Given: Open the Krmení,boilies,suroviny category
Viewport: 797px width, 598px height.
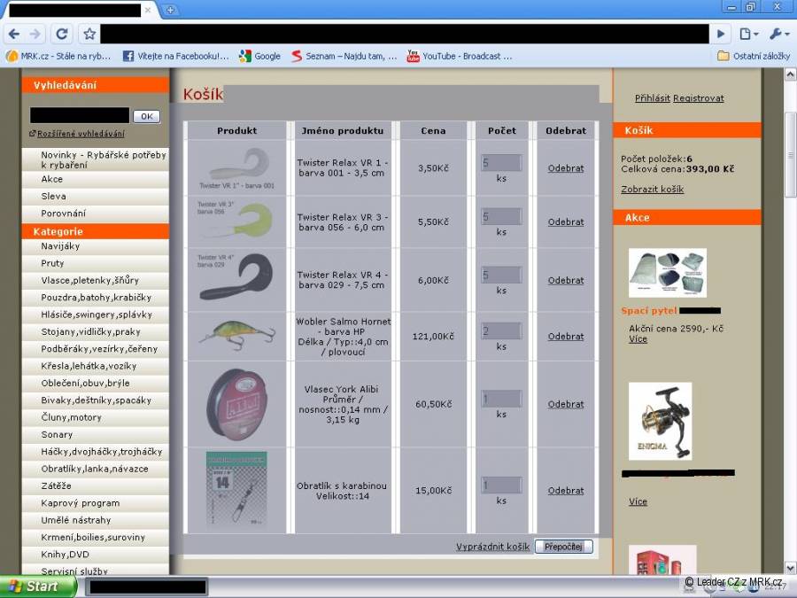Looking at the screenshot, I should tap(96, 537).
